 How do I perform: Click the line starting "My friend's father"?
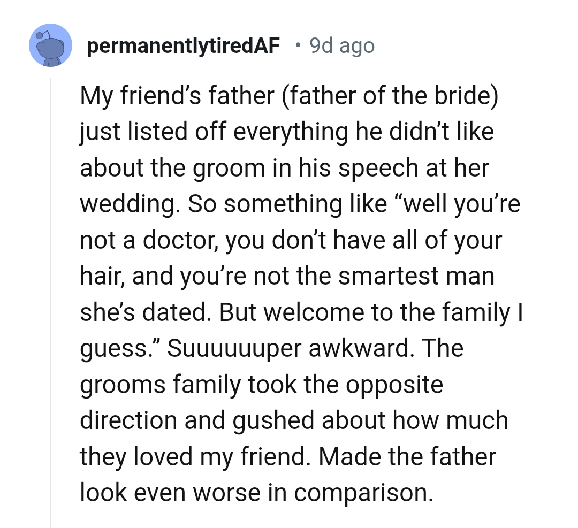pos(288,96)
